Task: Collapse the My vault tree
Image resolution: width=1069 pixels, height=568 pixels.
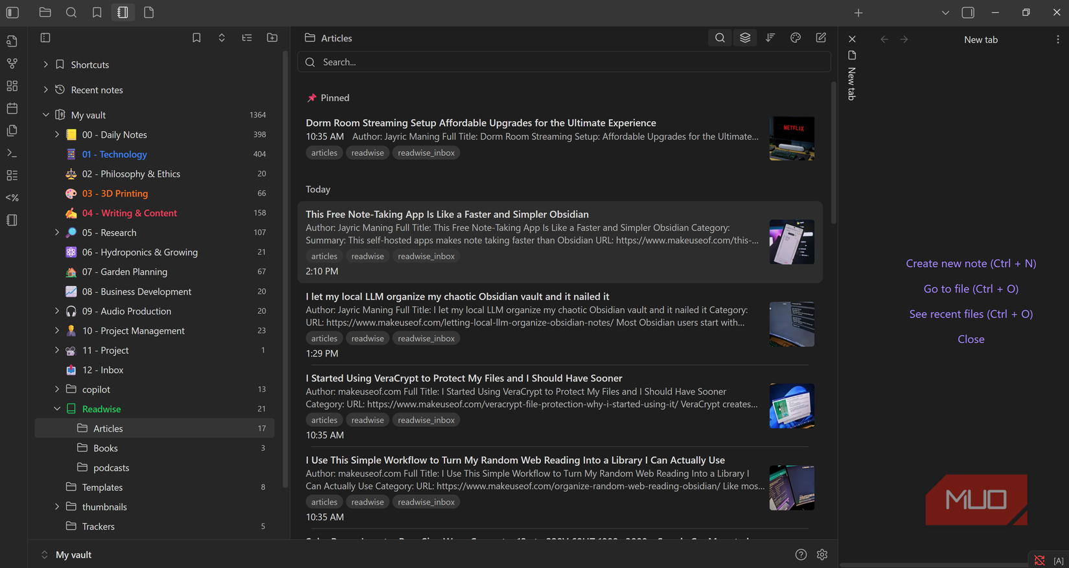Action: pos(45,115)
